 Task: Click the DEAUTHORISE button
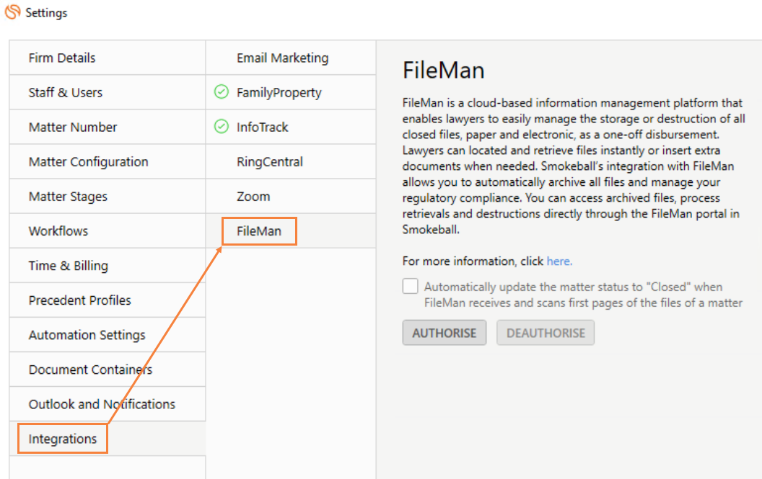click(x=546, y=333)
